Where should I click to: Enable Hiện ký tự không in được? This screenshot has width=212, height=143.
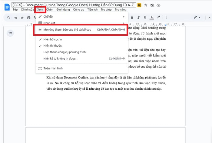point(82,58)
